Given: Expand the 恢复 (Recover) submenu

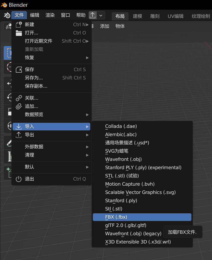Looking at the screenshot, I should click(x=52, y=58).
